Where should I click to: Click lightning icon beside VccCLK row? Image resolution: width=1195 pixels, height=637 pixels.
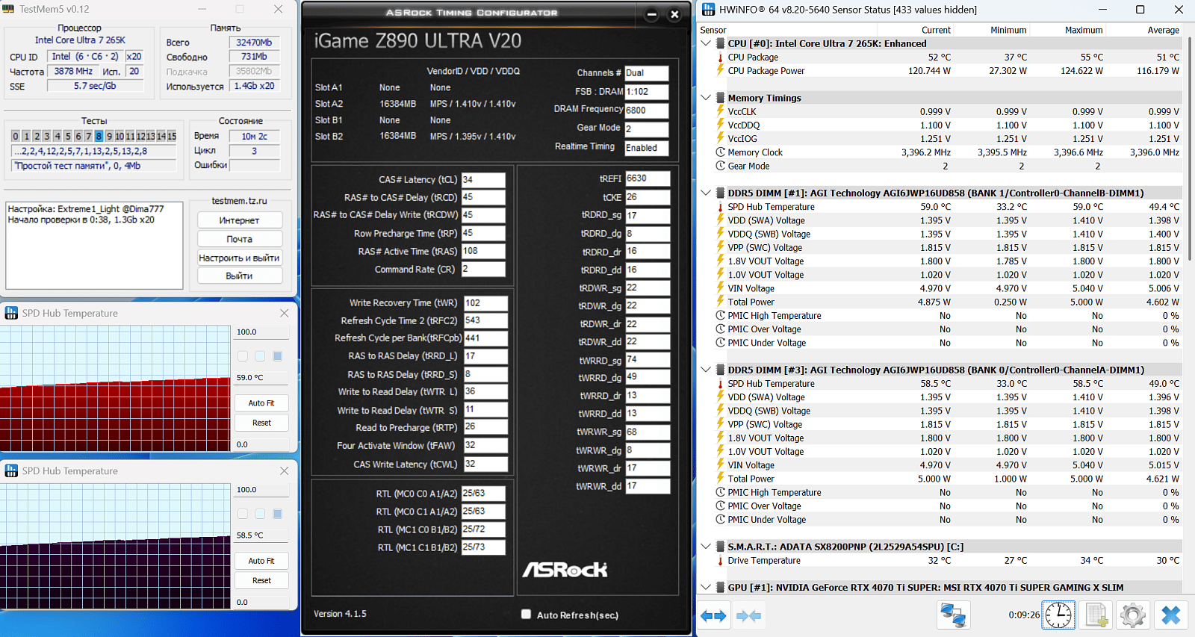[x=720, y=111]
